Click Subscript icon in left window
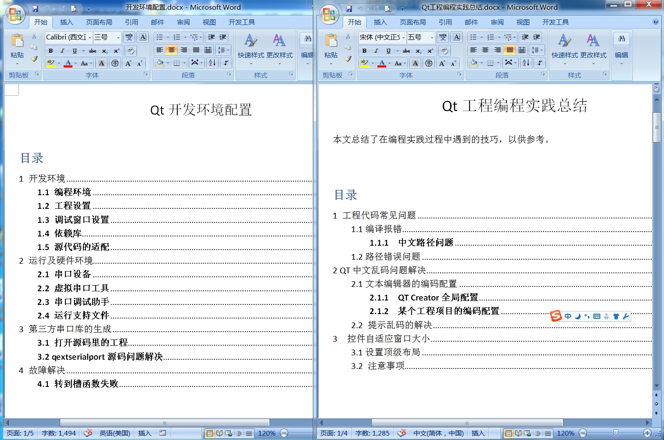The width and height of the screenshot is (664, 440). coord(104,51)
